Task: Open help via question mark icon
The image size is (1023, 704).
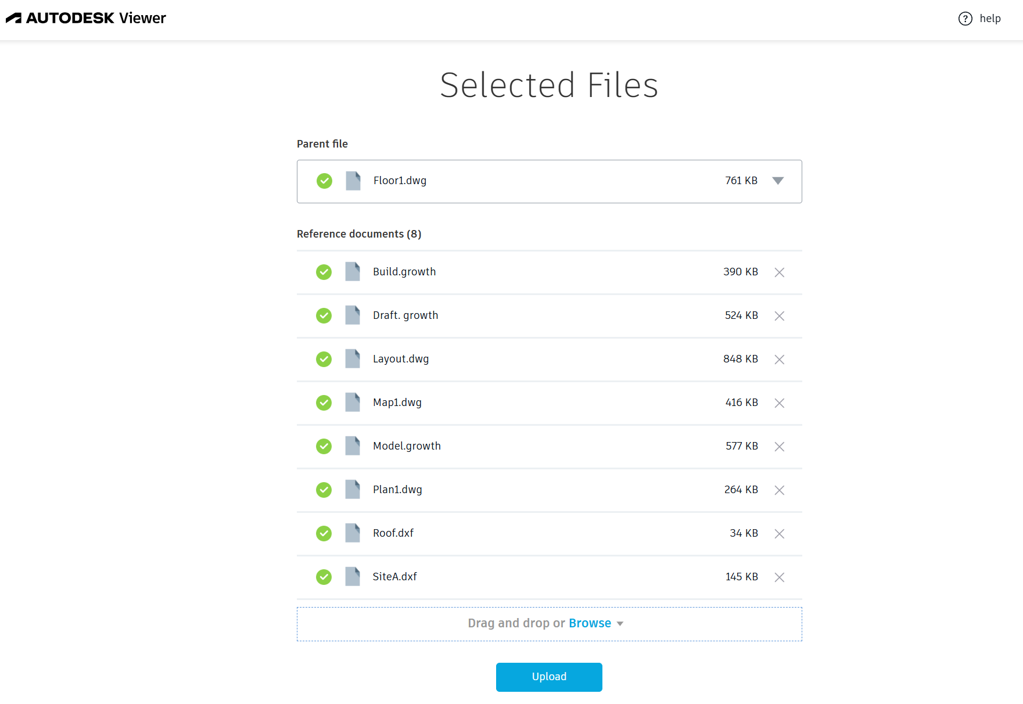Action: [965, 19]
